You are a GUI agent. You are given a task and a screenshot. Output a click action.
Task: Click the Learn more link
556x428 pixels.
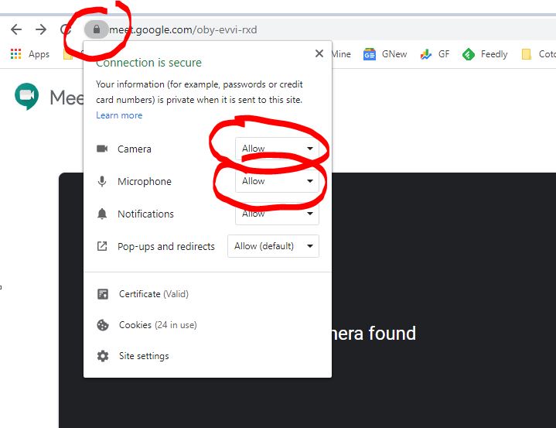[119, 115]
